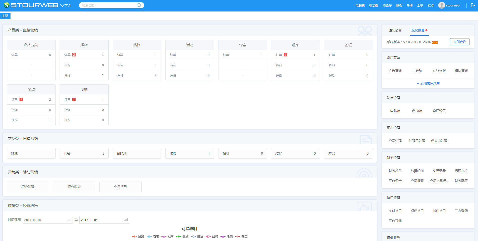
Task: Open the 清缓存 header menu item
Action: coord(387,5)
